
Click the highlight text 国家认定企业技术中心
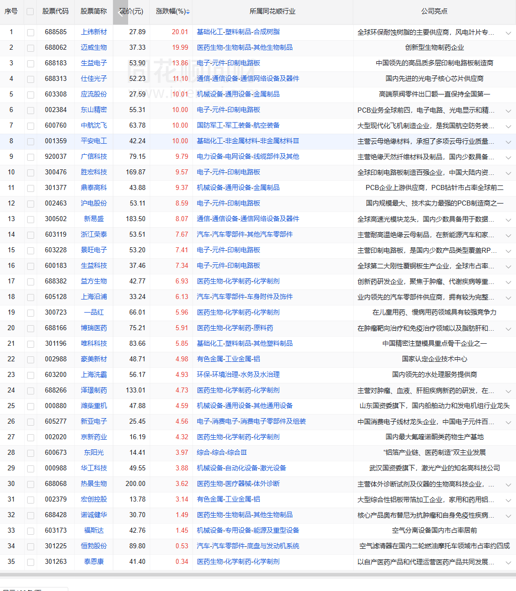click(x=434, y=359)
